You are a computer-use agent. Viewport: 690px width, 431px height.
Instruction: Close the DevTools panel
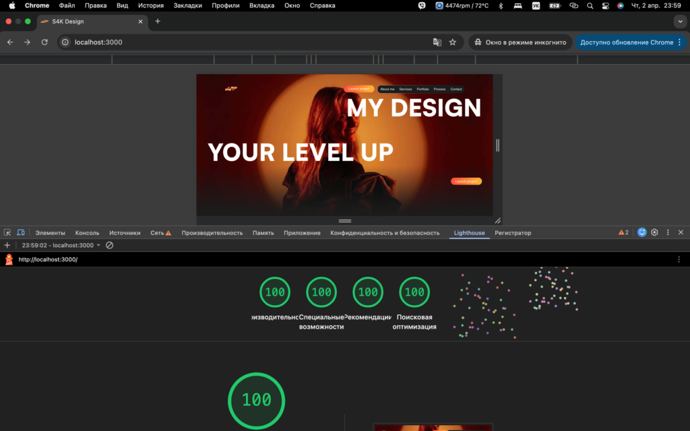681,232
